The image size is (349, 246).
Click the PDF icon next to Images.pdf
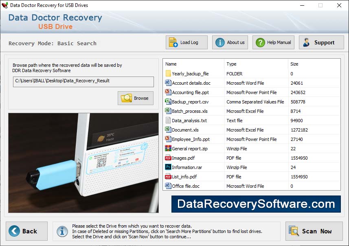pos(168,158)
